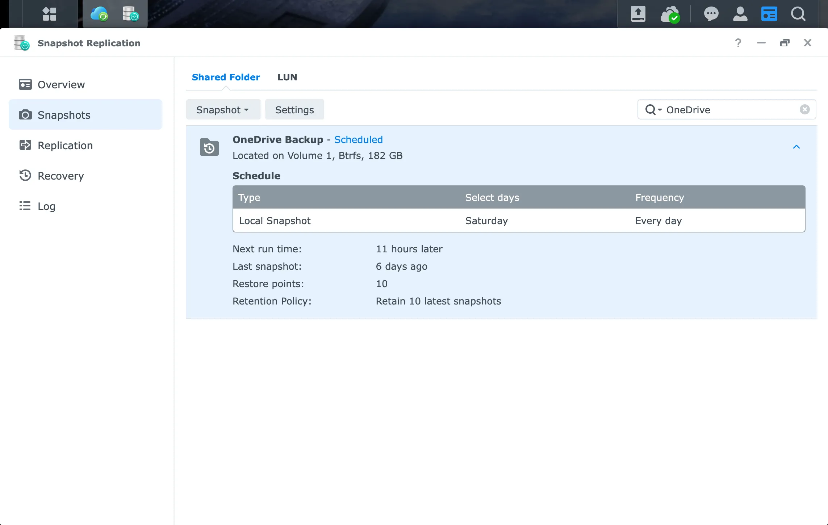Open global search with the magnifier icon
The height and width of the screenshot is (525, 828).
799,14
